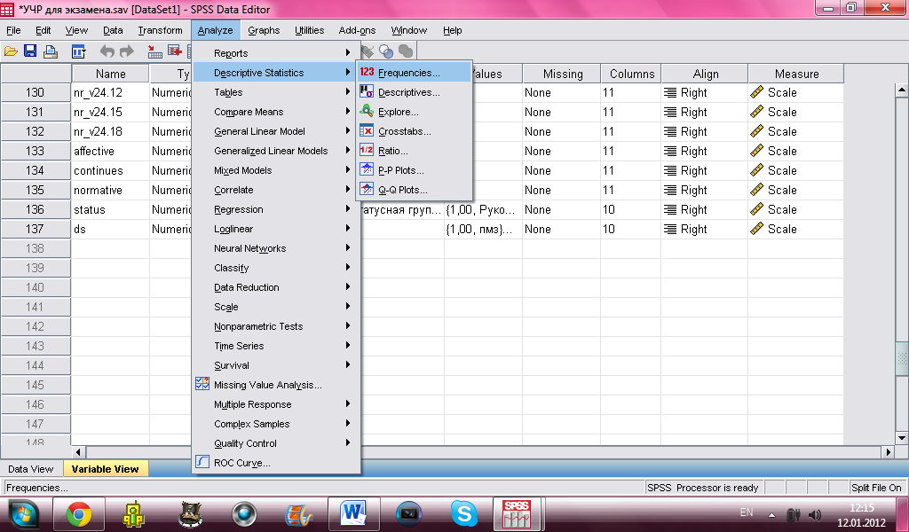Screen dimensions: 909x532
Task: Click the Open file toolbar icon
Action: click(x=11, y=52)
